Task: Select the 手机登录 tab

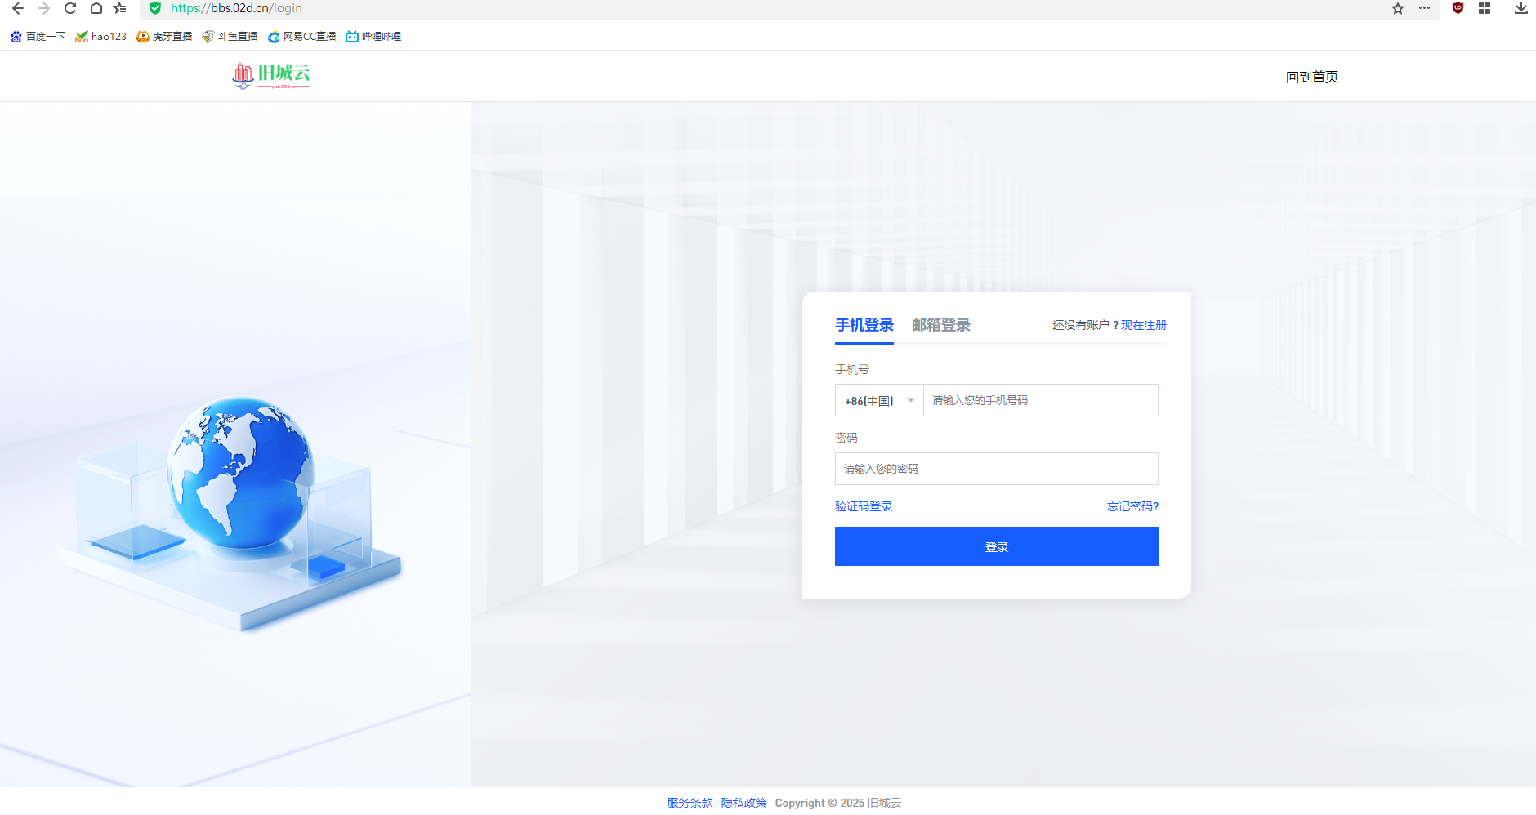Action: 864,325
